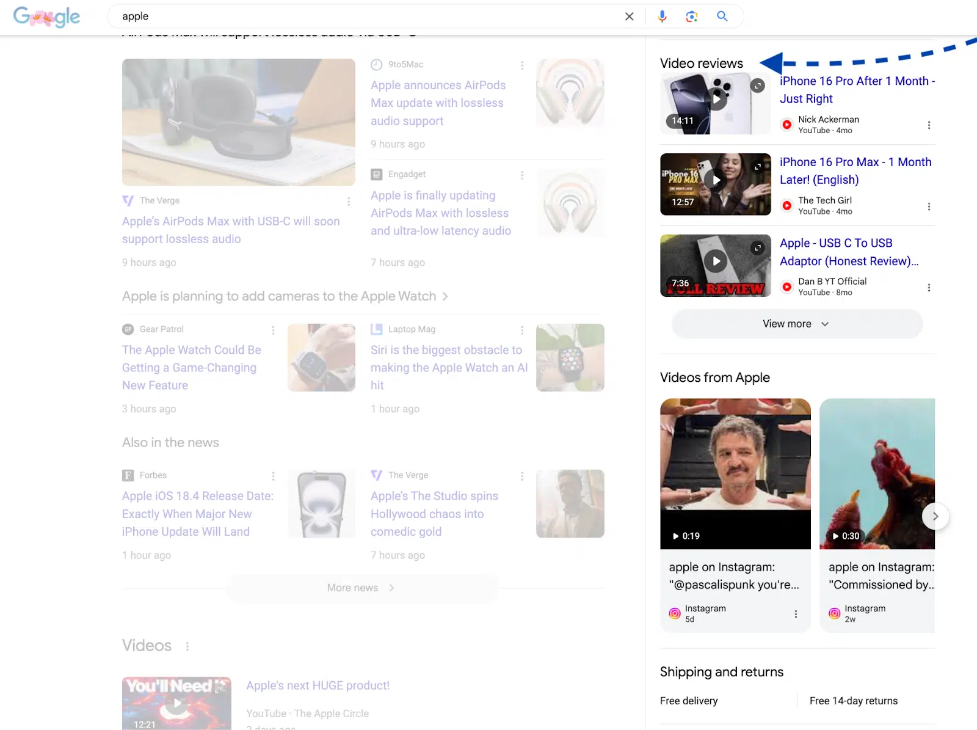Click the Laptop Mag Apple Watch thumbnail
The width and height of the screenshot is (977, 730).
(570, 357)
